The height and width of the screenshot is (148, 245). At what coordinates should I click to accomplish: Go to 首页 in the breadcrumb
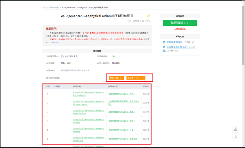pyautogui.click(x=44, y=8)
